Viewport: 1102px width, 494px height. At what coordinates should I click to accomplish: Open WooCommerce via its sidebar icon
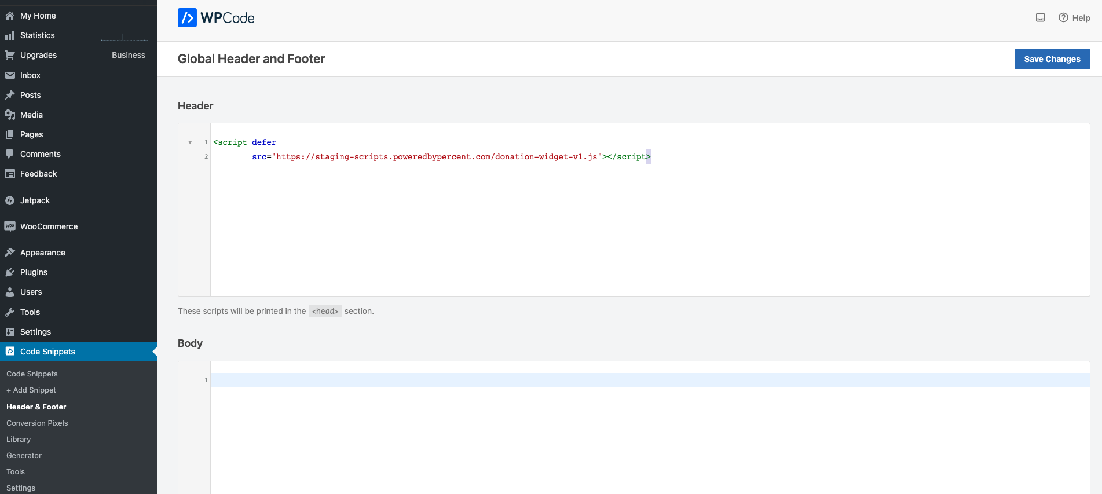pos(10,226)
